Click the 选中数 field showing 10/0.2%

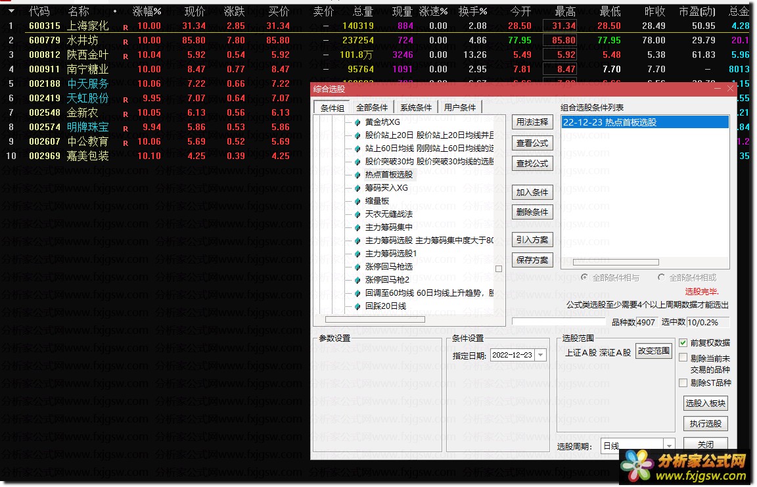707,323
